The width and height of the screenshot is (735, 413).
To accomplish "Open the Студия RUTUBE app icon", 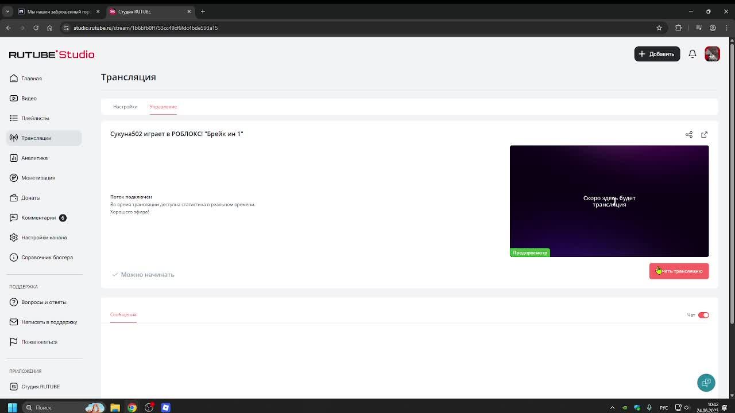I will (14, 387).
